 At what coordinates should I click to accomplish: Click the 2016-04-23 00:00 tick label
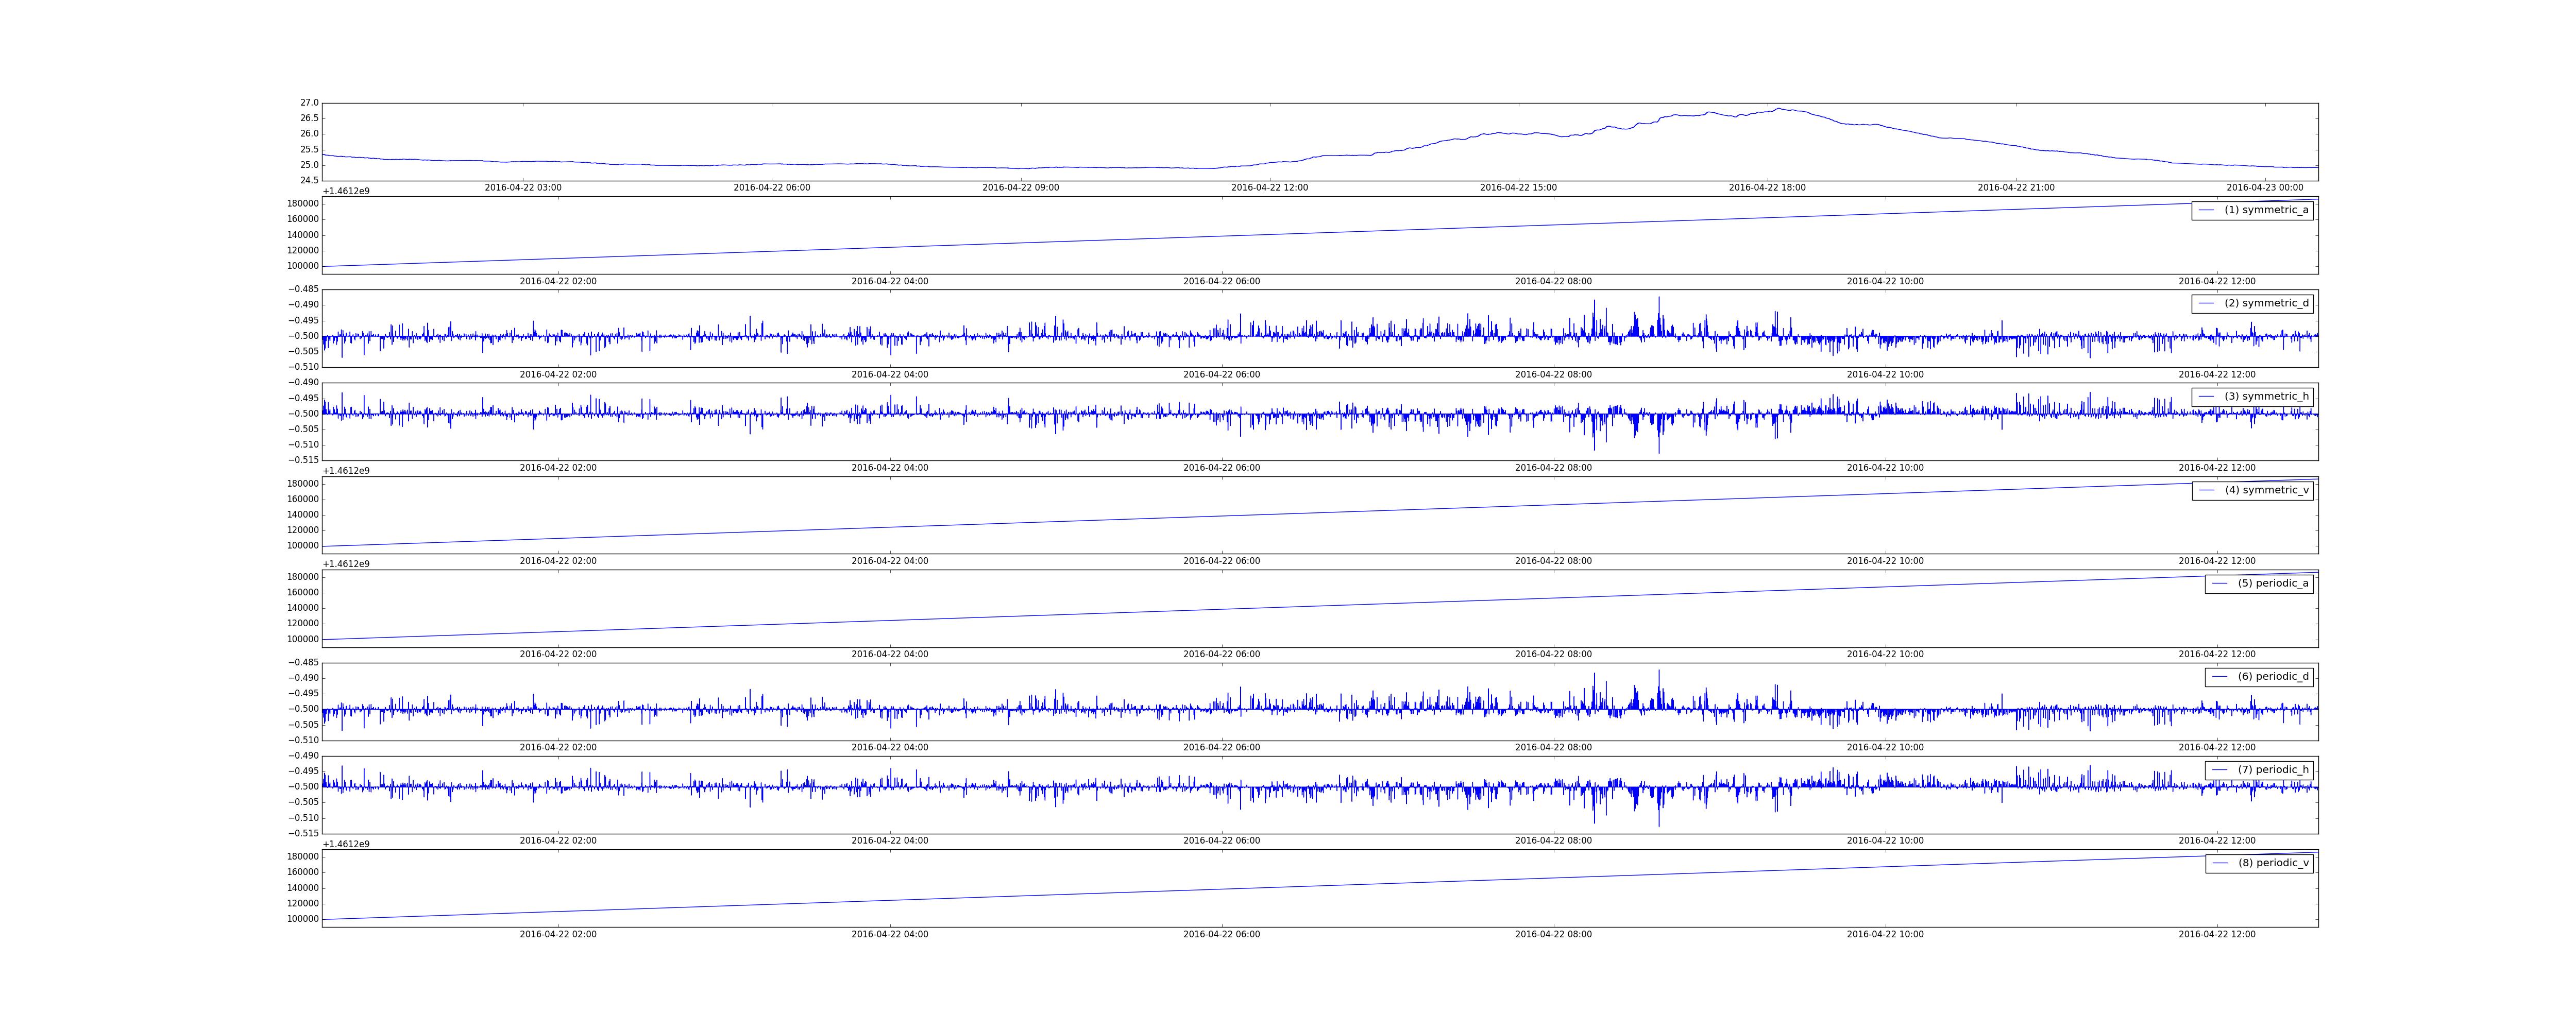[2264, 188]
